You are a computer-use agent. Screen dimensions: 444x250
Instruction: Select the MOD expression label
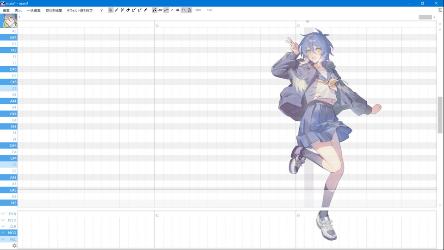[12, 233]
